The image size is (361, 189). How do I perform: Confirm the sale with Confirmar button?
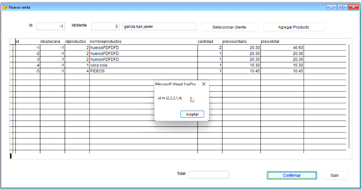(291, 175)
